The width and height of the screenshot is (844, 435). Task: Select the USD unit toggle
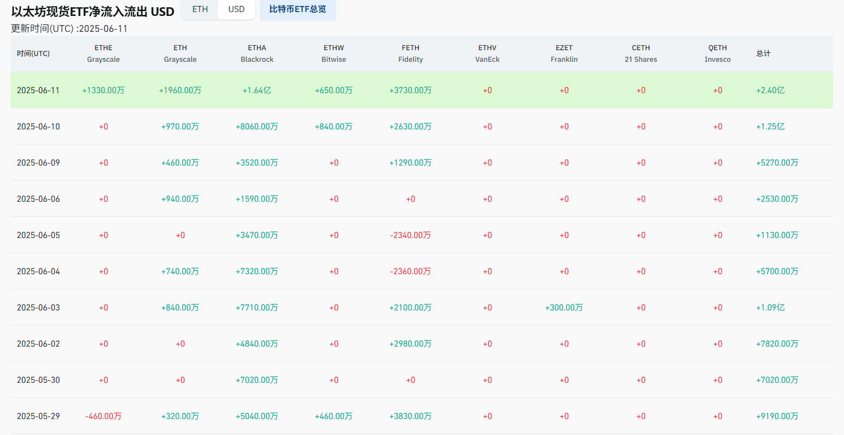[236, 9]
